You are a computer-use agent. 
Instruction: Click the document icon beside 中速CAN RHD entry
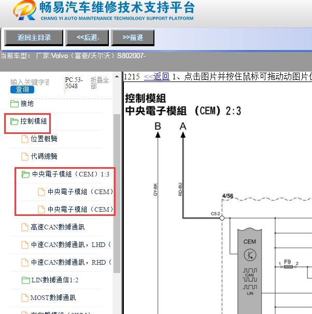25,263
